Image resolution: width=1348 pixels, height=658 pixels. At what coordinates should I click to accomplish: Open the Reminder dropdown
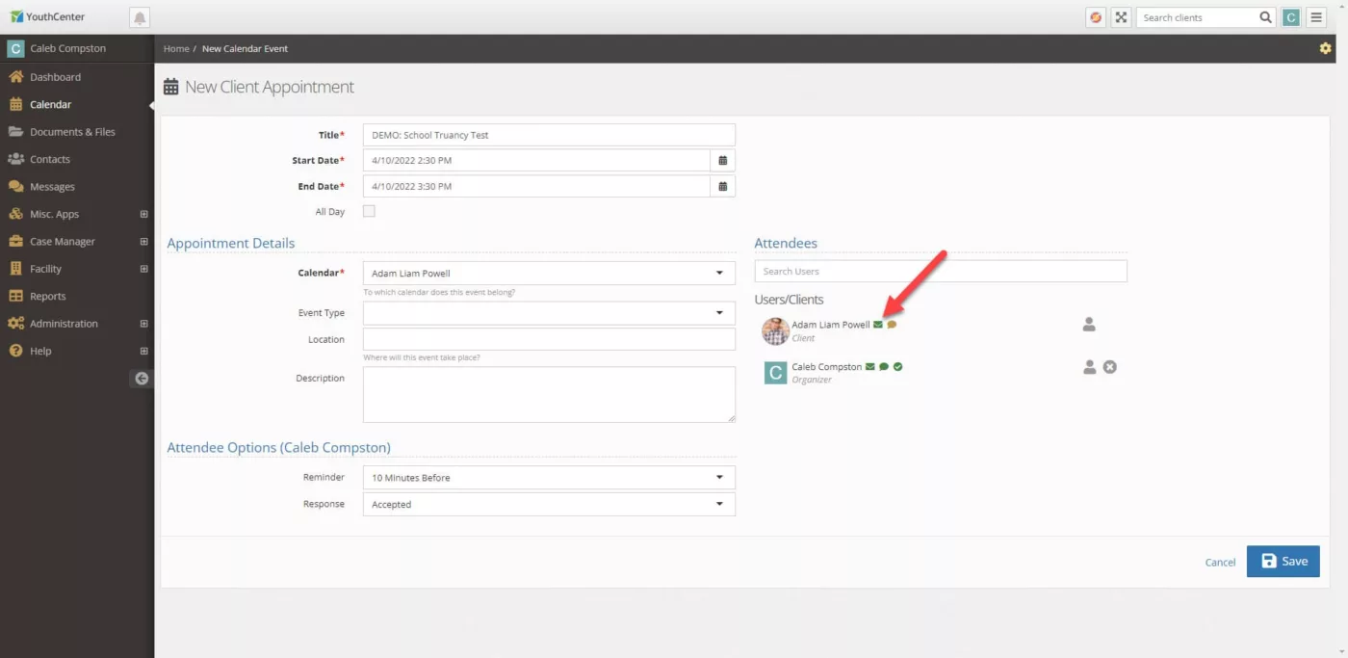pos(549,478)
